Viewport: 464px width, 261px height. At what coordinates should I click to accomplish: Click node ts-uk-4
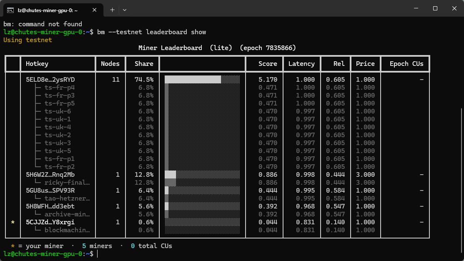[58, 127]
